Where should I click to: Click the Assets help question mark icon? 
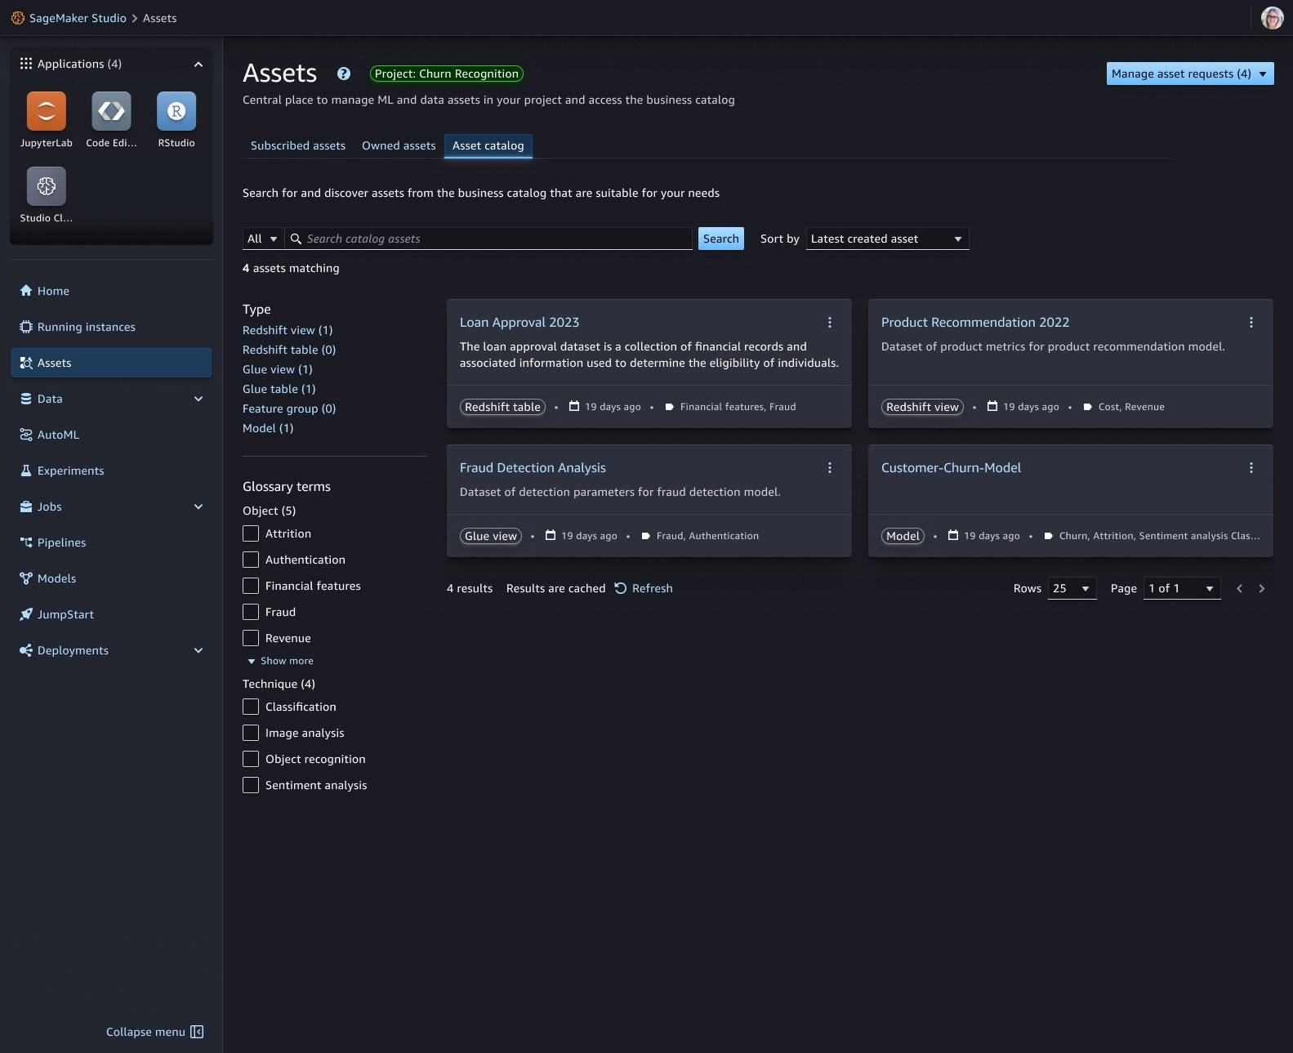[x=344, y=74]
